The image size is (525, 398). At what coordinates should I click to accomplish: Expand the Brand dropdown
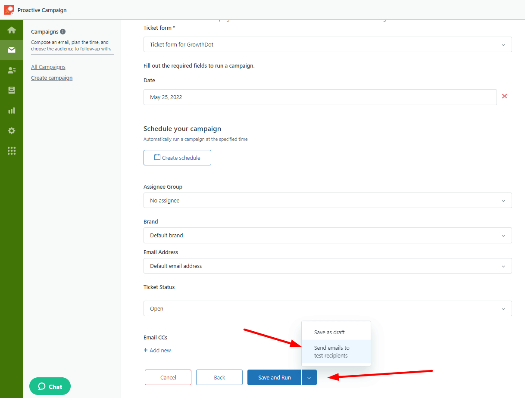point(328,235)
